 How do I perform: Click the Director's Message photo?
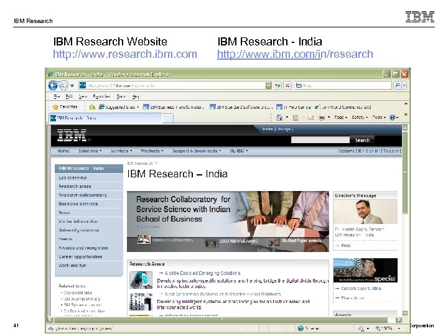[365, 212]
